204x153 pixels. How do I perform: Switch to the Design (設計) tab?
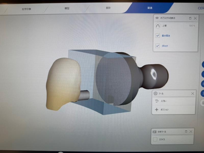(x=108, y=8)
